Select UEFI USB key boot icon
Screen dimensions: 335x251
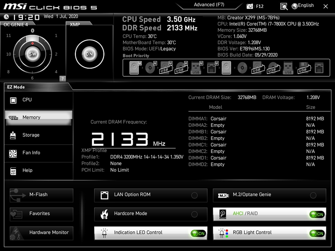[x=196, y=68]
